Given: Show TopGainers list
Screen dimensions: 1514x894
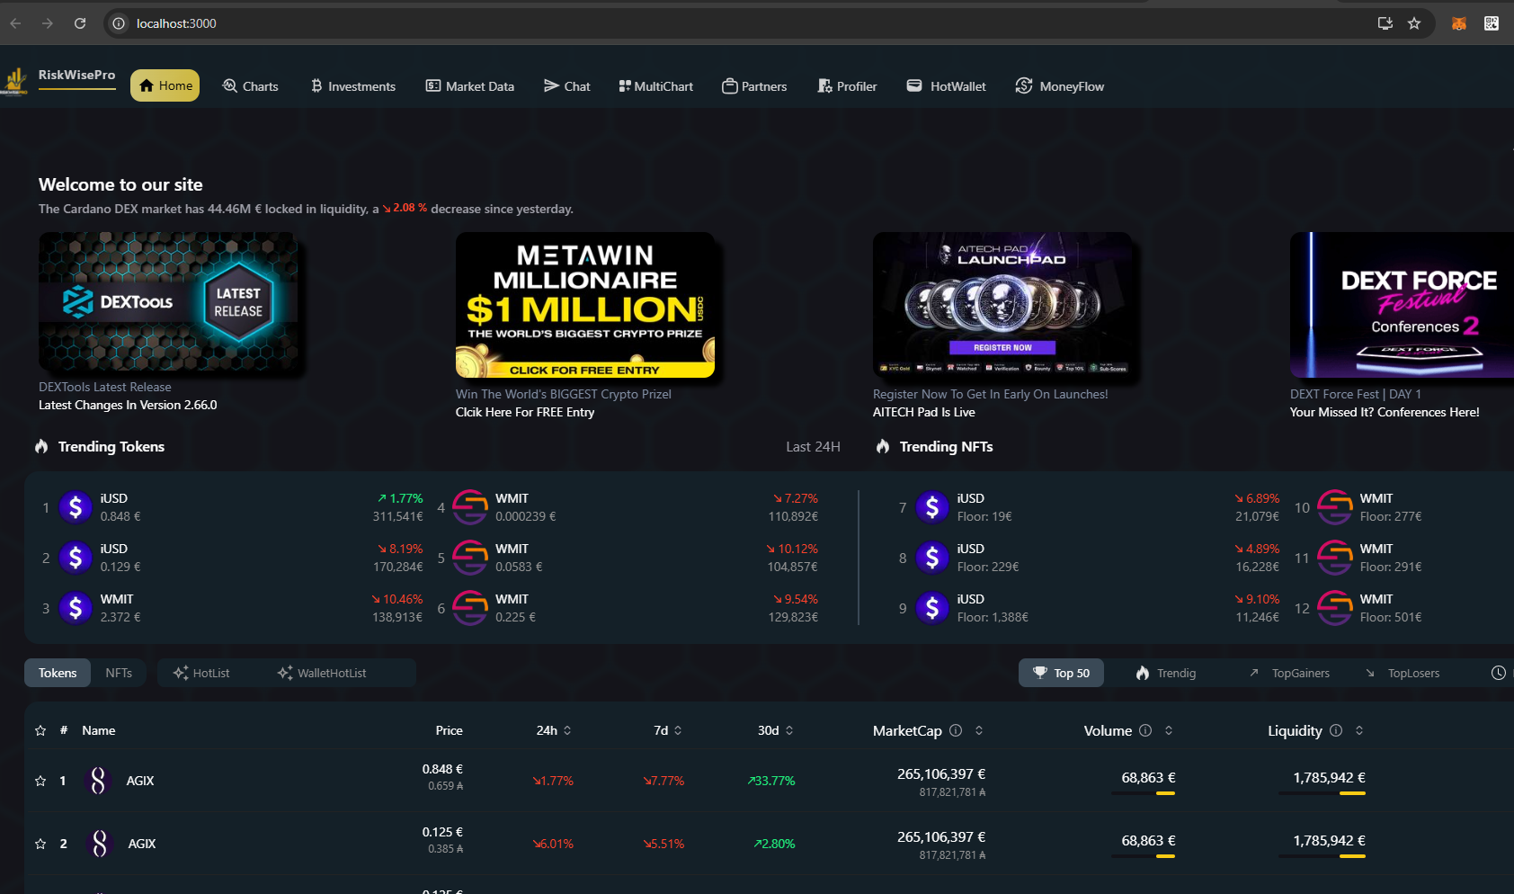Looking at the screenshot, I should point(1289,673).
